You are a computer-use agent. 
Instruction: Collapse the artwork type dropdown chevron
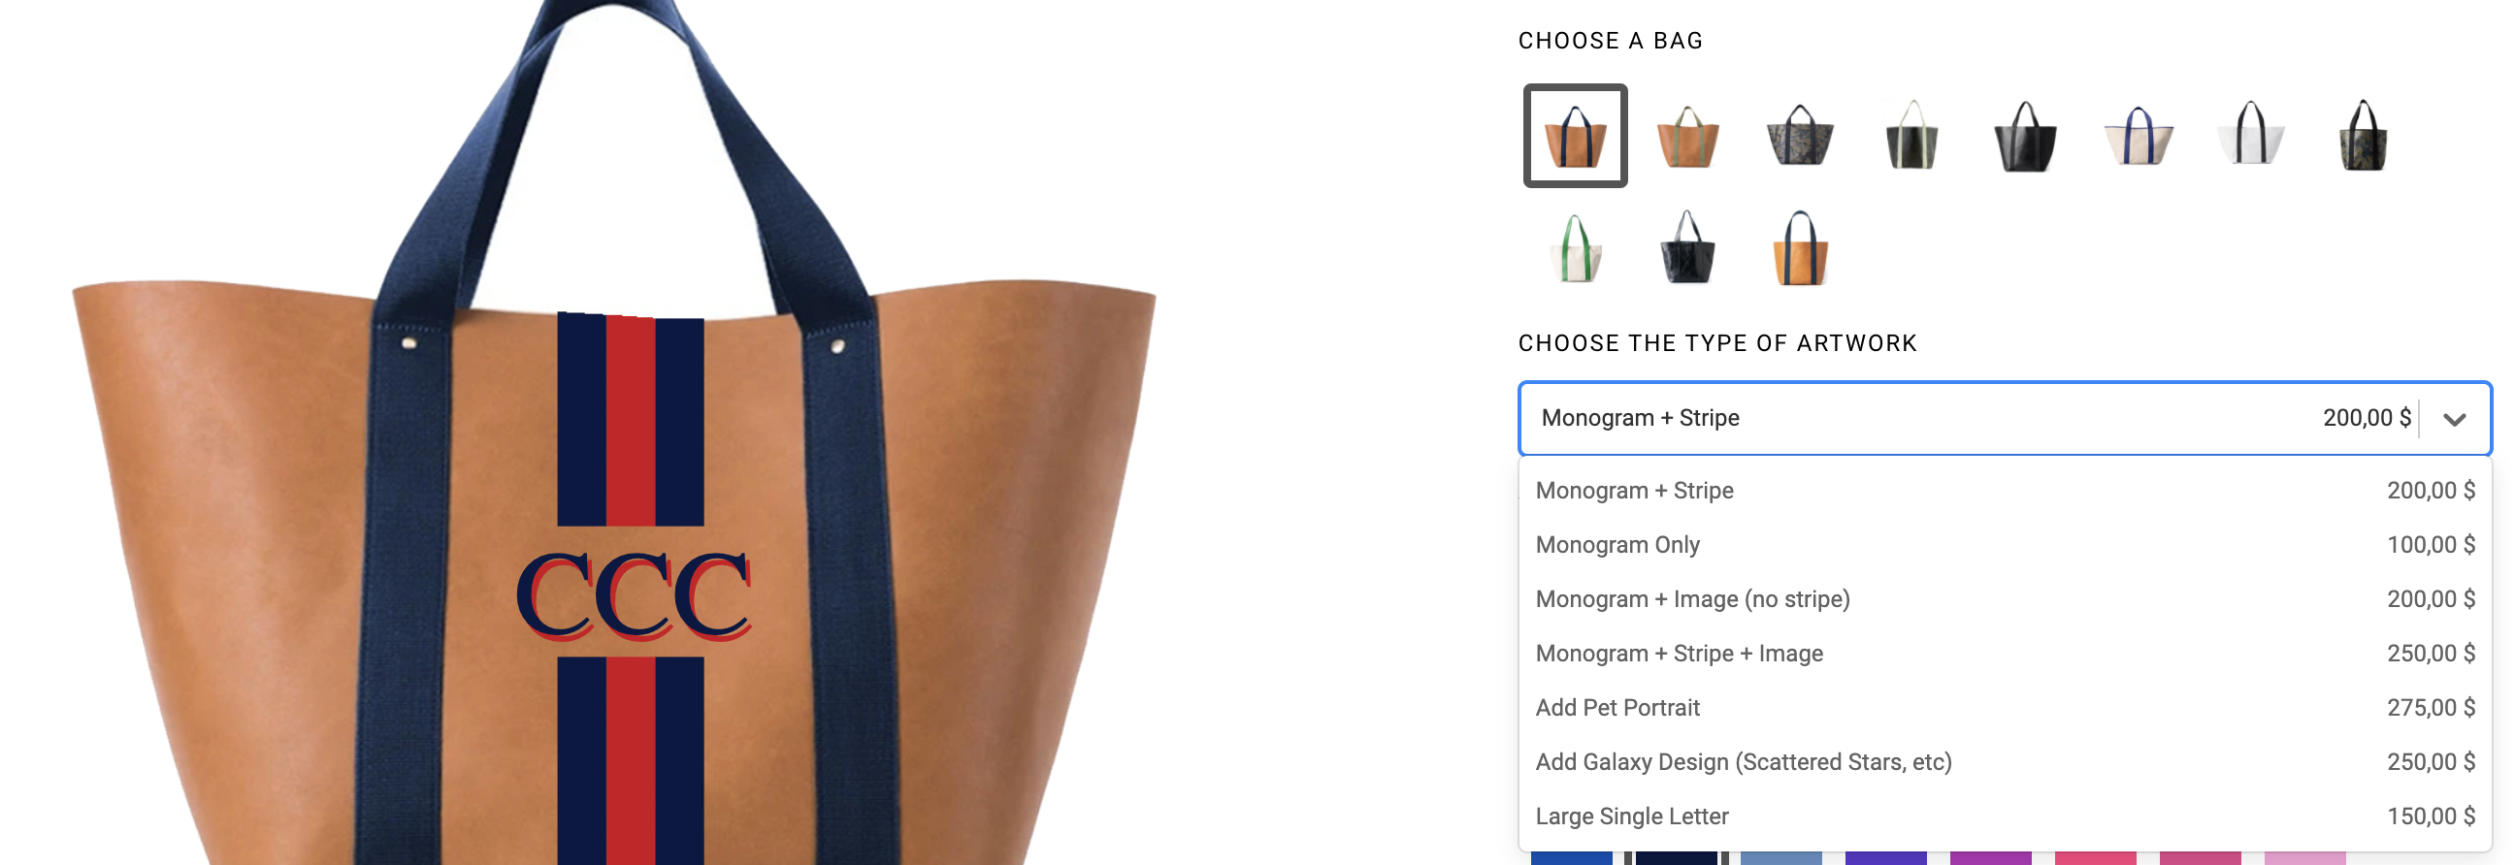click(2455, 419)
